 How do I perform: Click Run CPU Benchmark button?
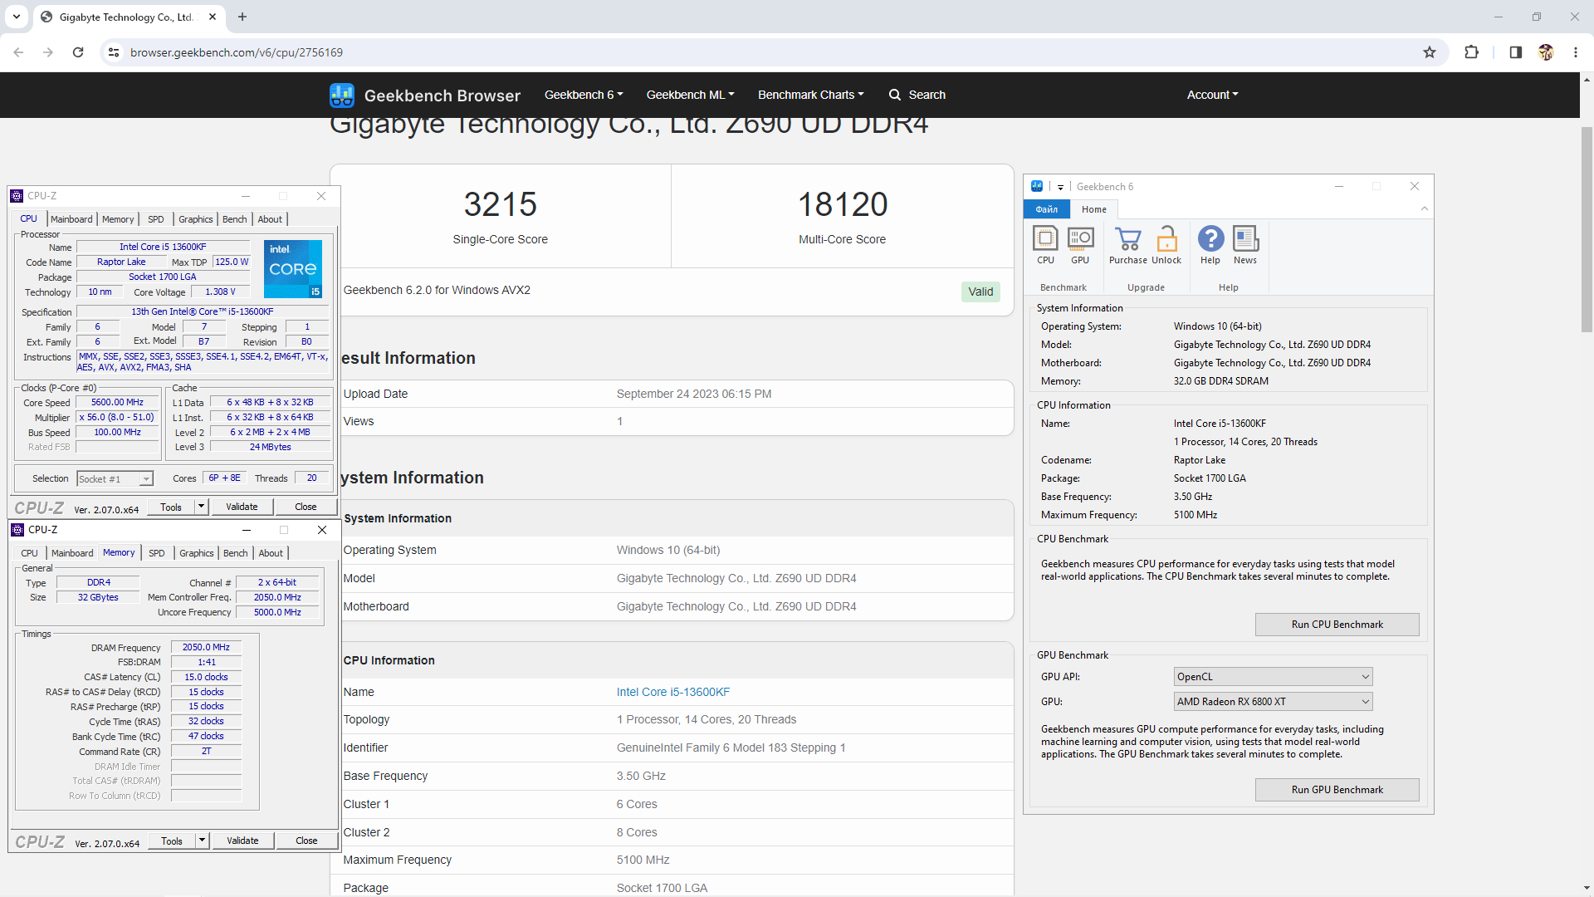point(1337,625)
